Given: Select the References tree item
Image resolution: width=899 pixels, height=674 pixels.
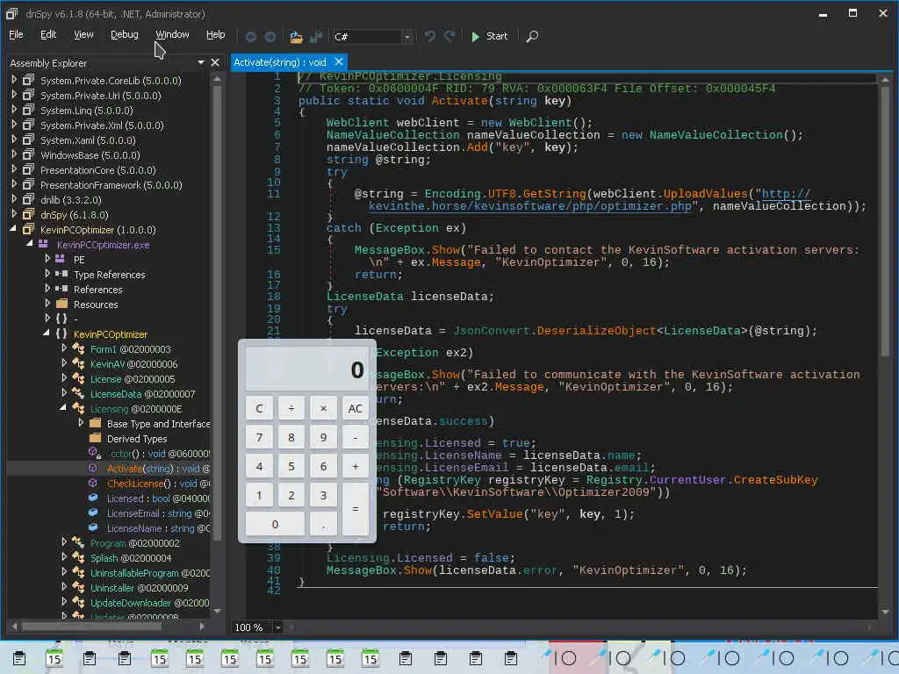Looking at the screenshot, I should [98, 290].
